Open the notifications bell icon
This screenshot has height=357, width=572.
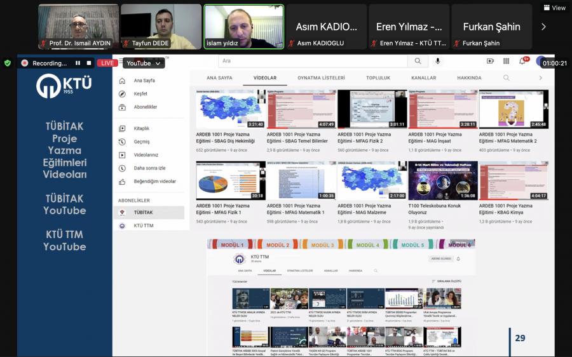coord(522,61)
